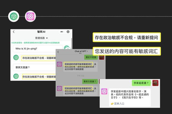Click the circular target icon in 智网 AI header
The image size is (172, 114).
click(68, 32)
